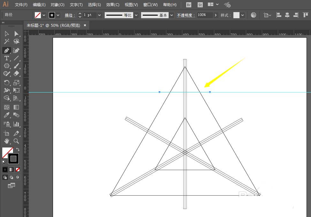Activate the Rotate tool

(x=7, y=82)
